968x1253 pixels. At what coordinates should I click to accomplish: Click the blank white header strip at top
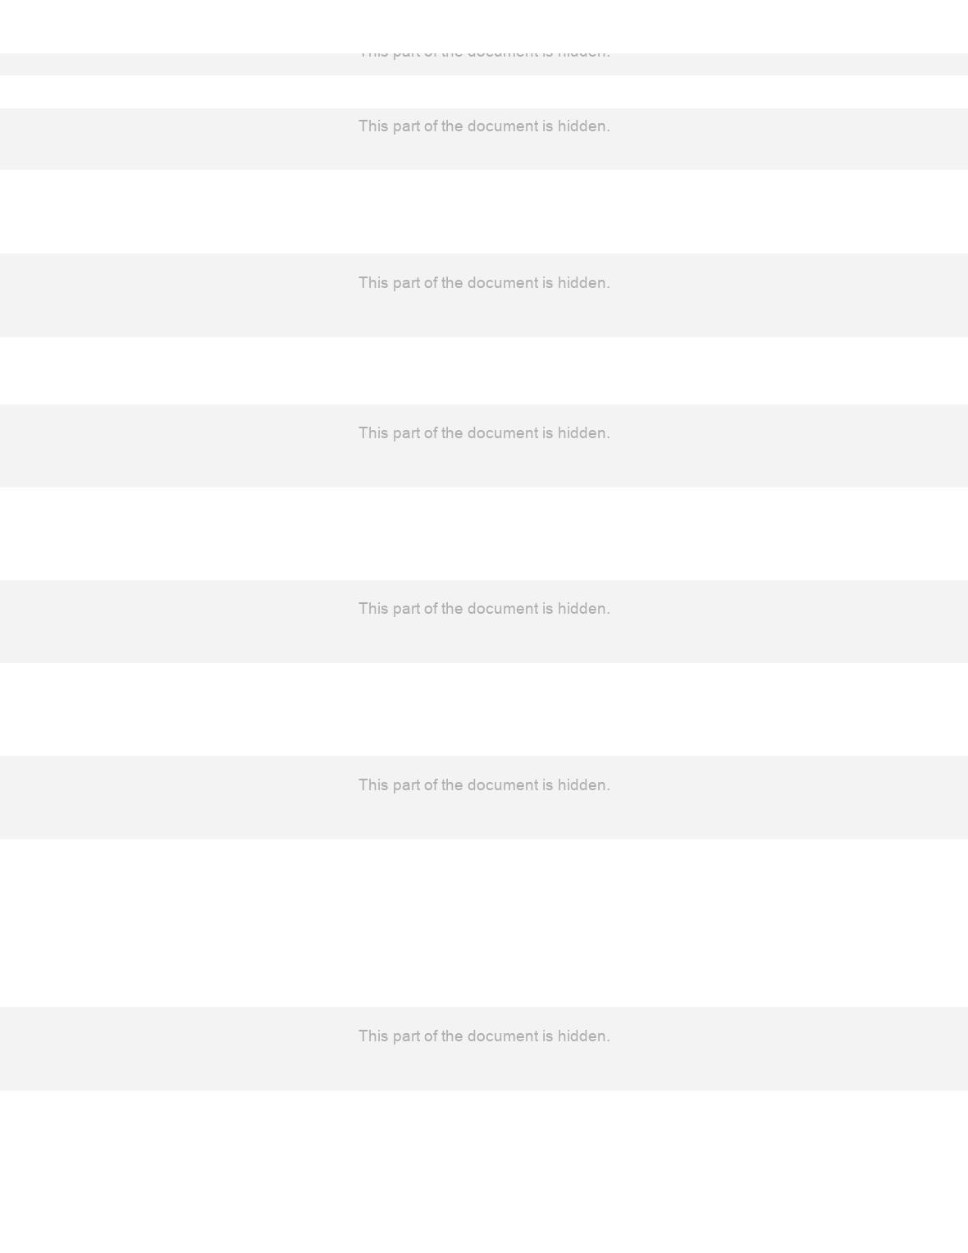[x=484, y=26]
